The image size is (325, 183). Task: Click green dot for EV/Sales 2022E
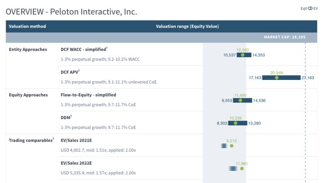tap(242, 168)
